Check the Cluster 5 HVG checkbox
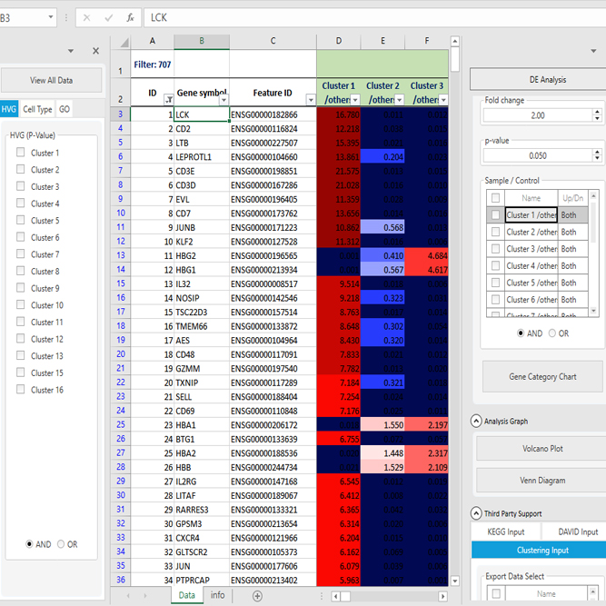This screenshot has width=606, height=606. click(x=20, y=221)
